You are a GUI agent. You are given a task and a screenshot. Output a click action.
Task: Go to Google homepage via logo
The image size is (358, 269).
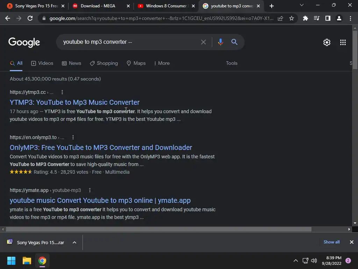[x=24, y=42]
